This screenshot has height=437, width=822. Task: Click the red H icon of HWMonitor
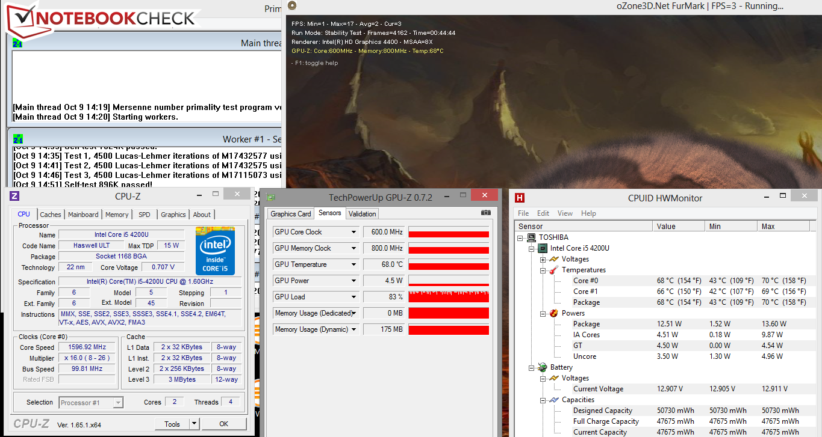520,198
